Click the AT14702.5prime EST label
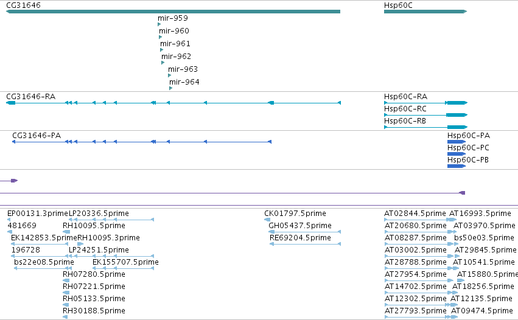The image size is (518, 320). point(416,287)
